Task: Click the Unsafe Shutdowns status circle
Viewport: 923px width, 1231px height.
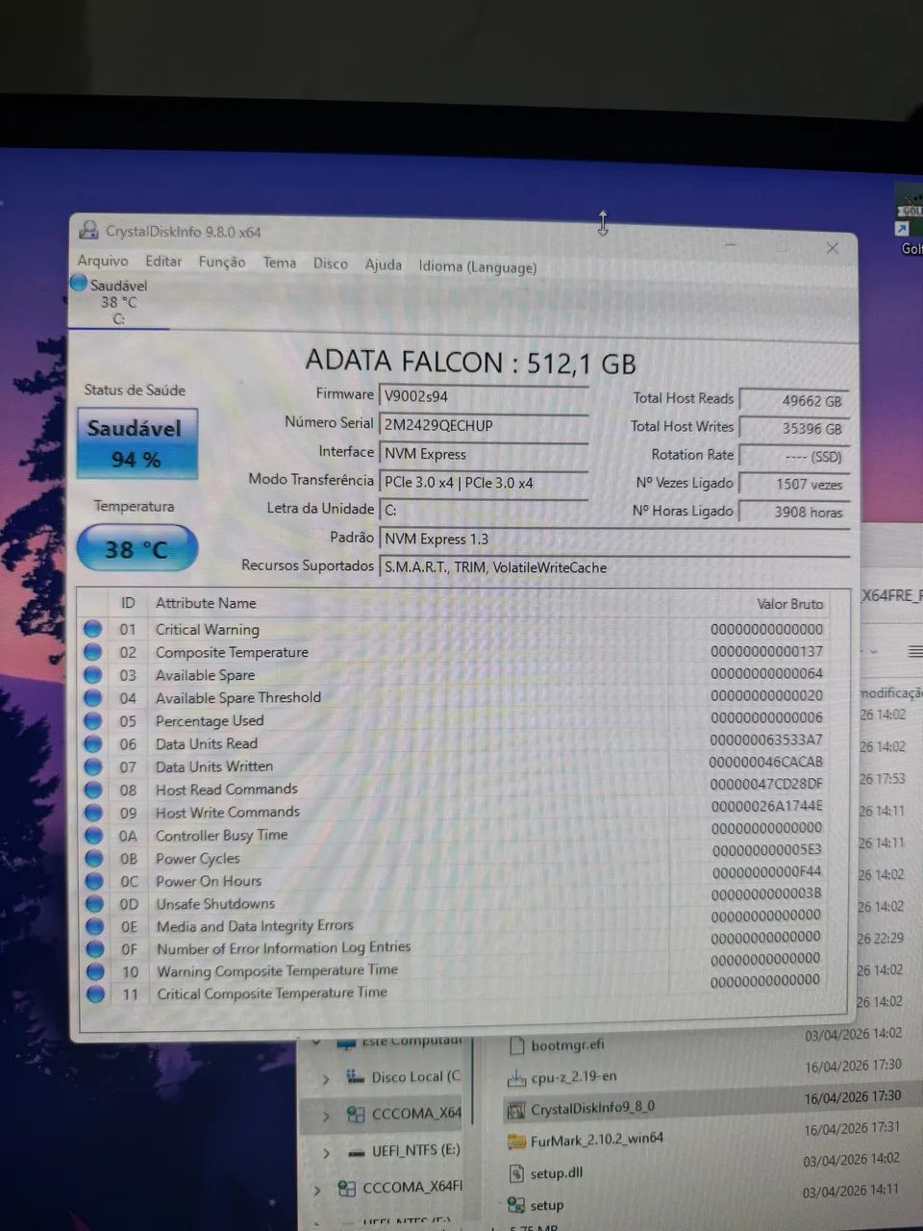Action: tap(94, 903)
